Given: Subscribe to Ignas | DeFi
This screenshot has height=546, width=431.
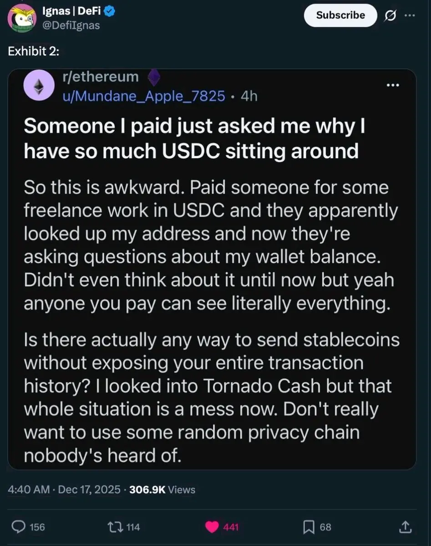Looking at the screenshot, I should [x=340, y=15].
